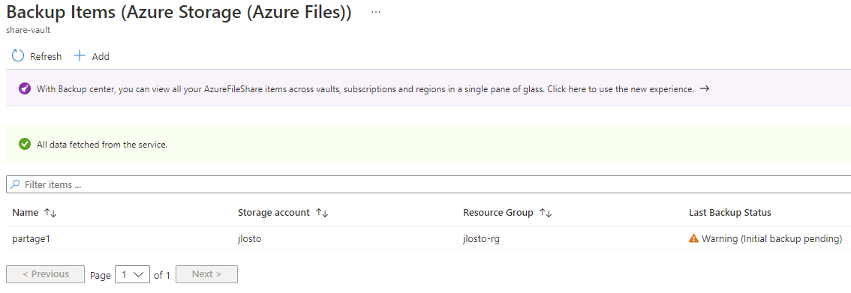Click the Add plus icon
The height and width of the screenshot is (293, 851).
coord(80,55)
